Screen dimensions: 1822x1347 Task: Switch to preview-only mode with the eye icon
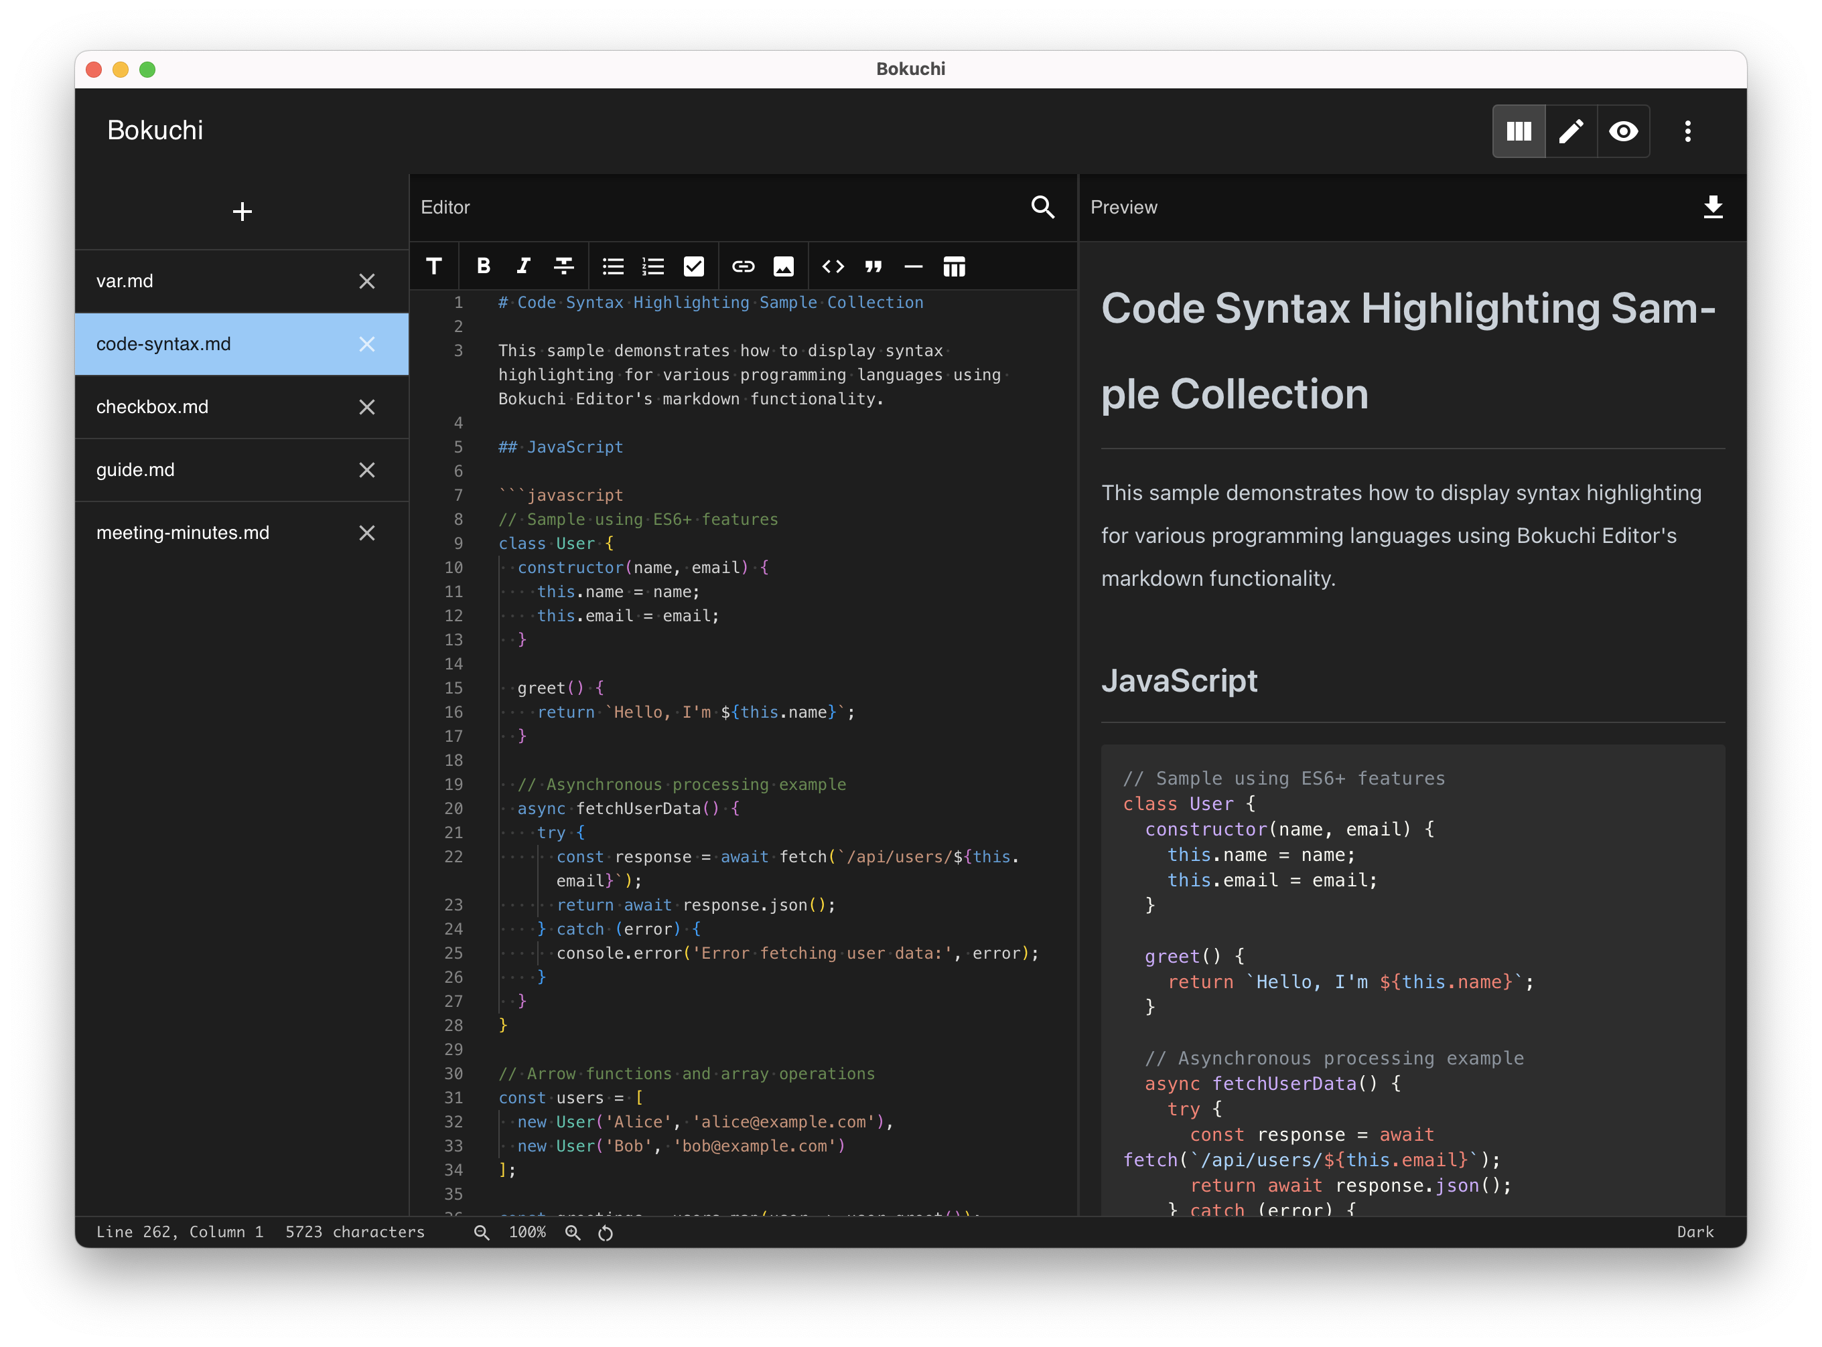coord(1623,131)
